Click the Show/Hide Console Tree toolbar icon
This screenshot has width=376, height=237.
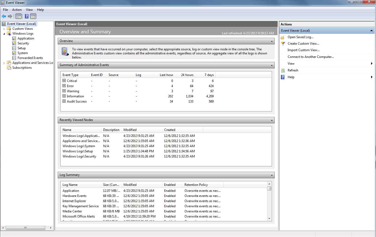[19, 16]
